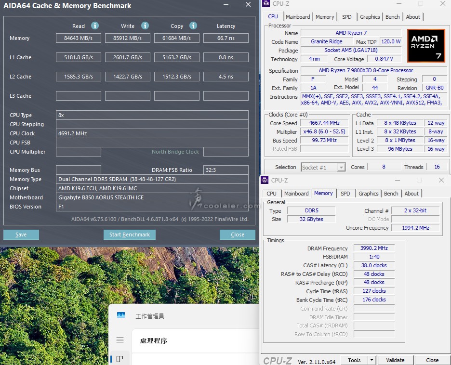Click the Write info icon in AIDA64

pos(145,26)
